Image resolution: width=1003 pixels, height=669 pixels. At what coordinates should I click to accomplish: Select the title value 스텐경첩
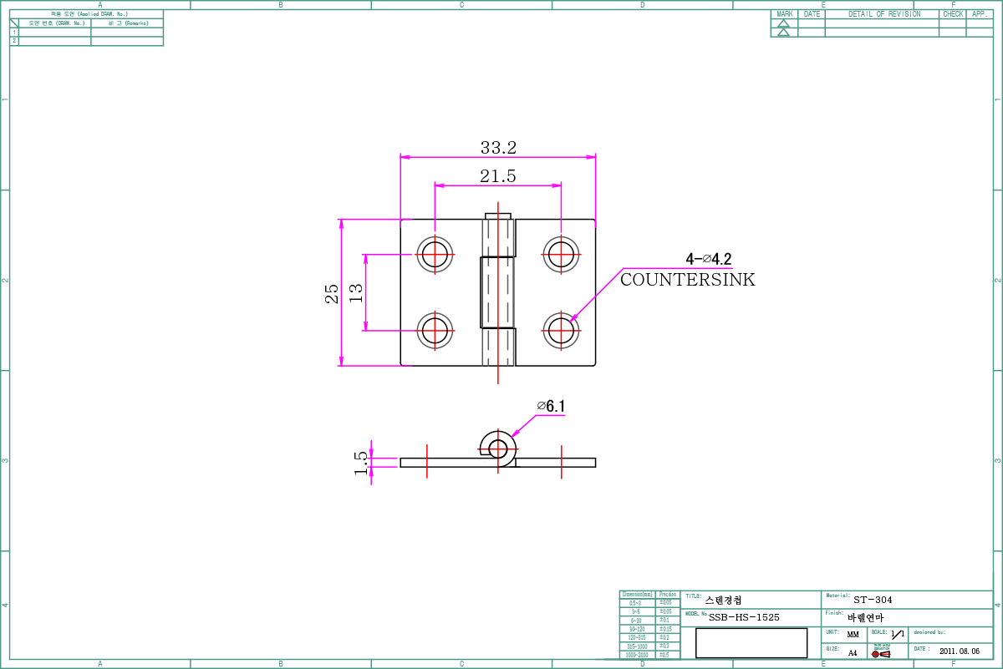click(x=723, y=600)
